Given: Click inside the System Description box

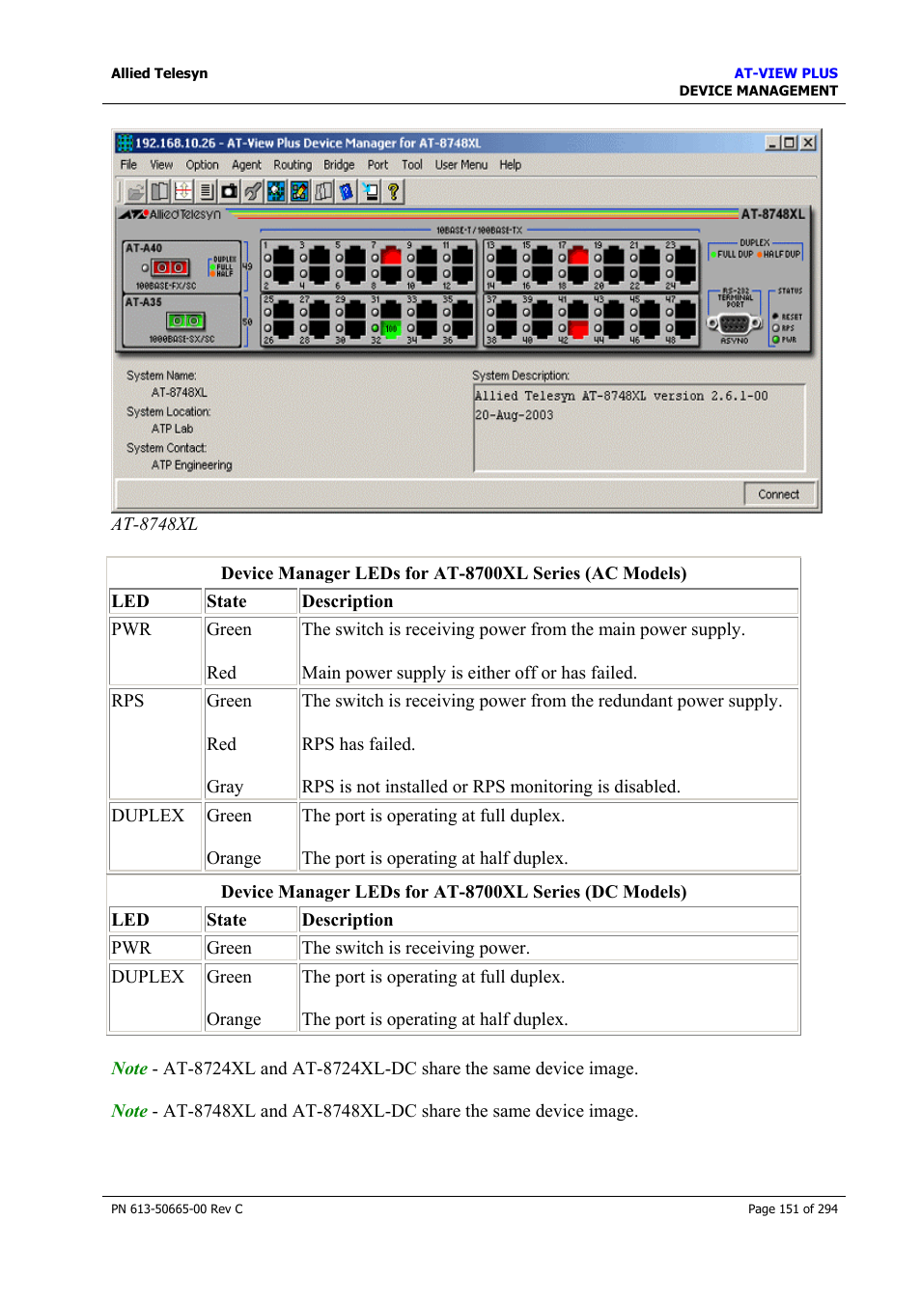Looking at the screenshot, I should pos(639,428).
